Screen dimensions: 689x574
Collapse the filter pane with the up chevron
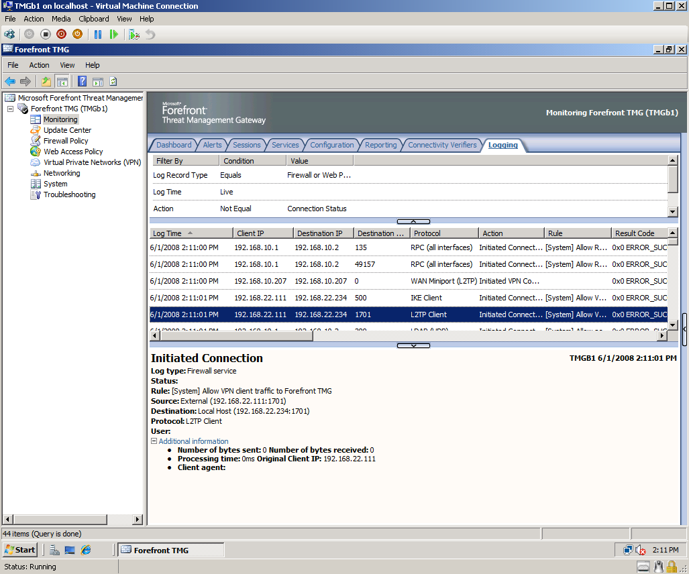pyautogui.click(x=413, y=221)
